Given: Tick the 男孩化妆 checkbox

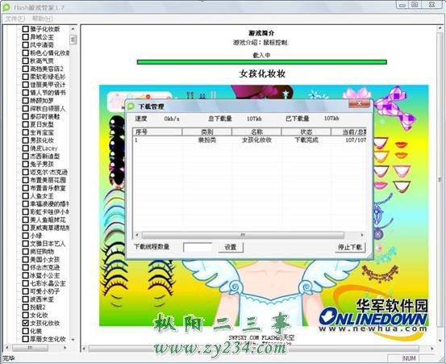Looking at the screenshot, I should pyautogui.click(x=26, y=140).
